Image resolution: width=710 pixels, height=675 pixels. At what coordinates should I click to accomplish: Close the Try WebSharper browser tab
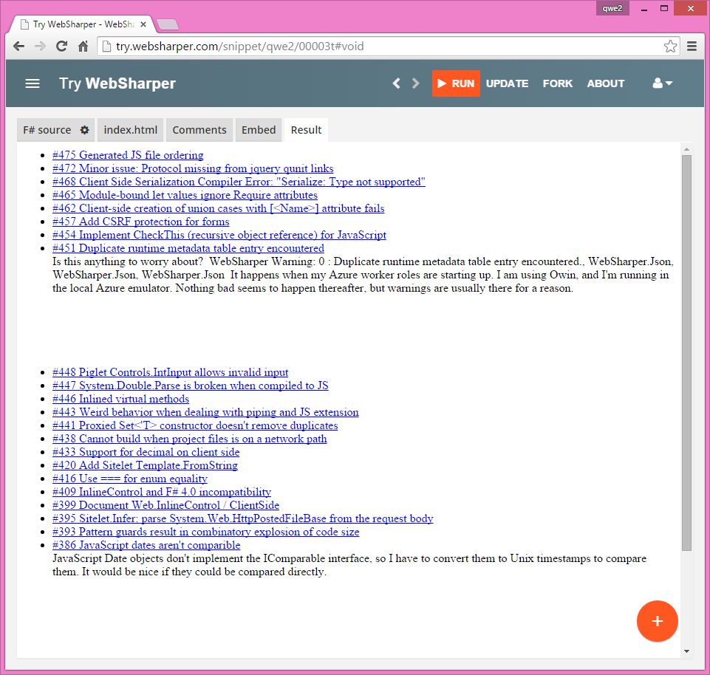pyautogui.click(x=143, y=24)
